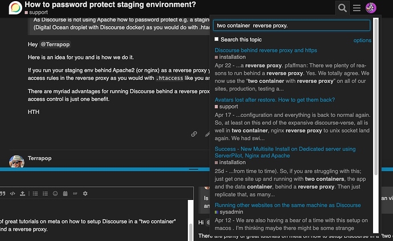Click the search results panel scrollbar

point(376,96)
